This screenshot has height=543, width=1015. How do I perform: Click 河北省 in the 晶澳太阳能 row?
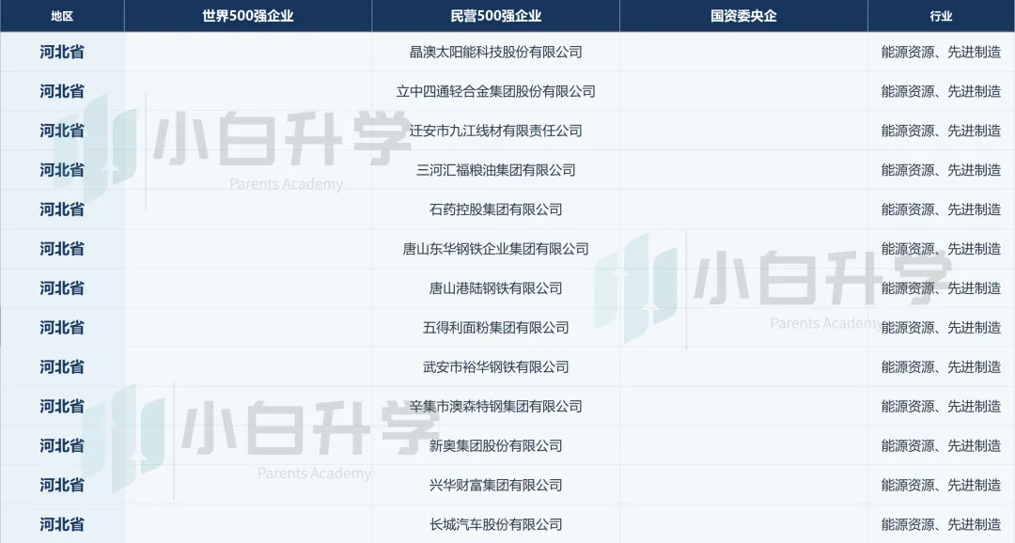pos(62,52)
